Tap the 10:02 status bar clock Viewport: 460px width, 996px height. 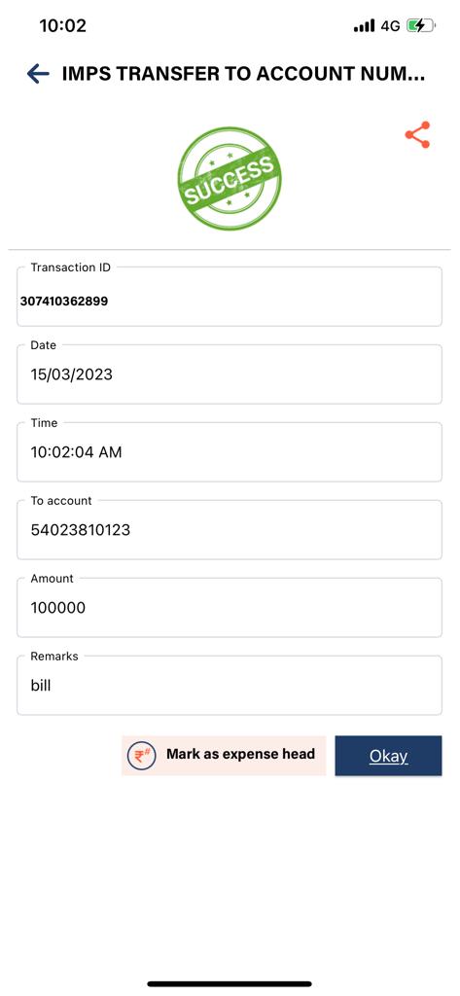click(62, 25)
